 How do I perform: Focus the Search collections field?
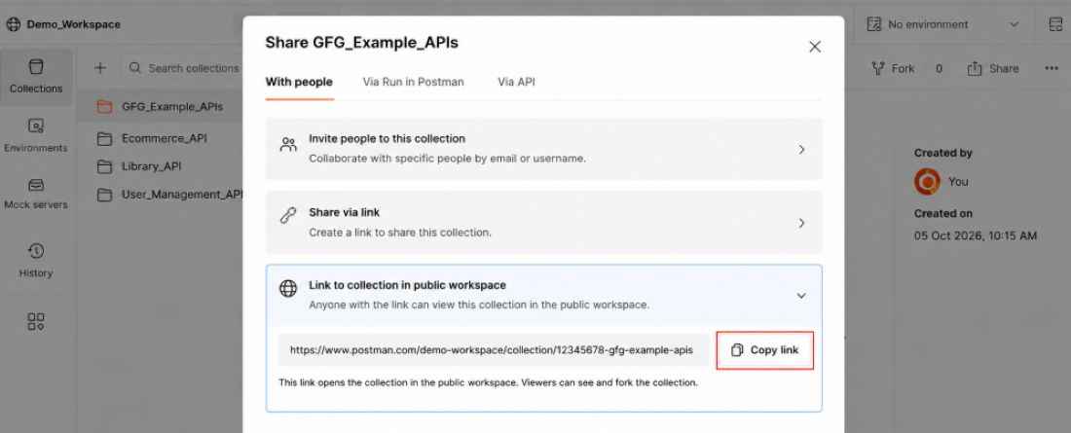tap(184, 68)
